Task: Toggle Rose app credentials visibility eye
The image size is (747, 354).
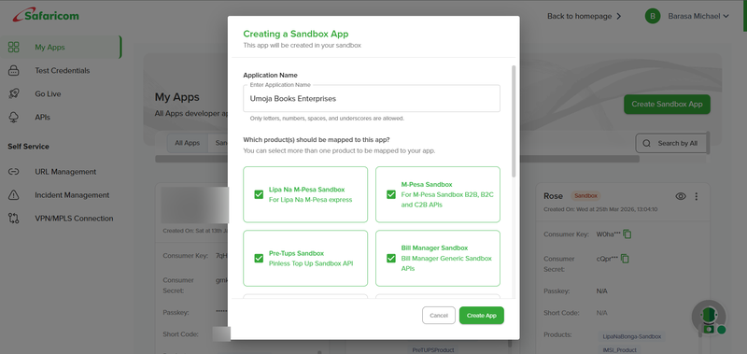Action: [681, 196]
